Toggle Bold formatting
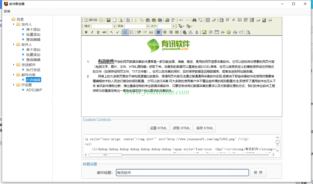This screenshot has height=184, width=313. pos(86,32)
